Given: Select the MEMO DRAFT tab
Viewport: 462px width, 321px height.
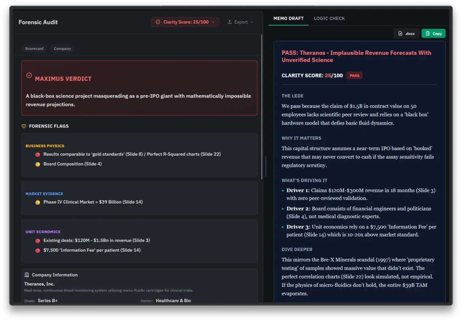Looking at the screenshot, I should (288, 18).
